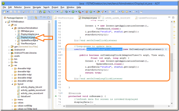Maximize the Package Explorer panel

48,18
